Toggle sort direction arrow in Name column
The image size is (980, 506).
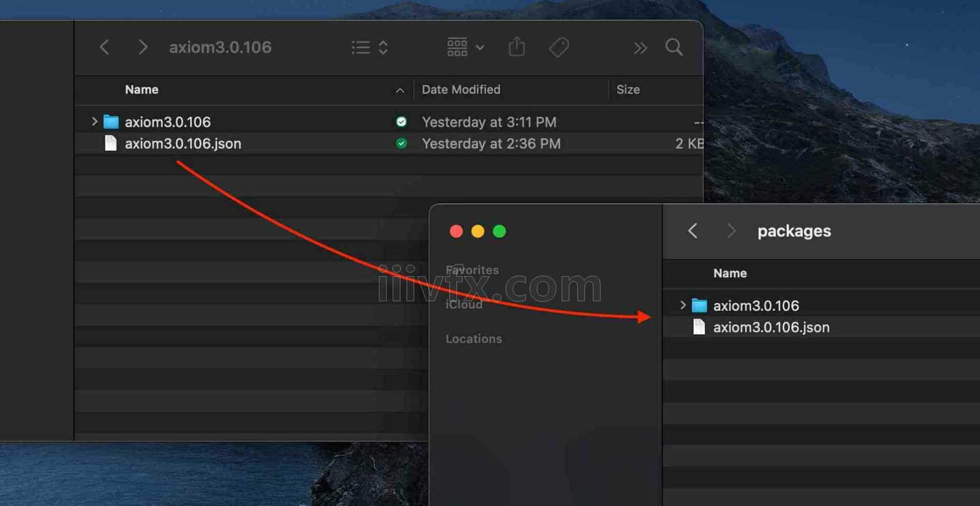click(x=400, y=91)
